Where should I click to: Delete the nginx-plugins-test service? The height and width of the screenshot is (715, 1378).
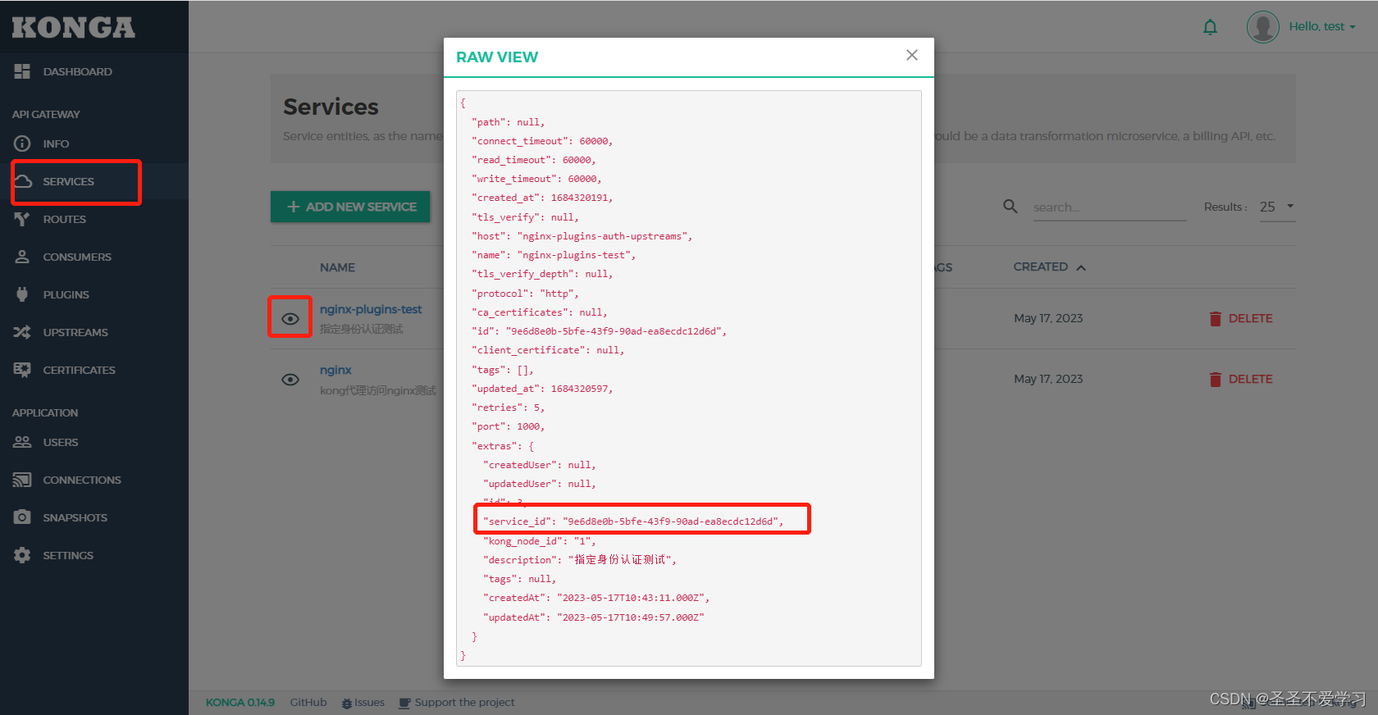[x=1240, y=318]
